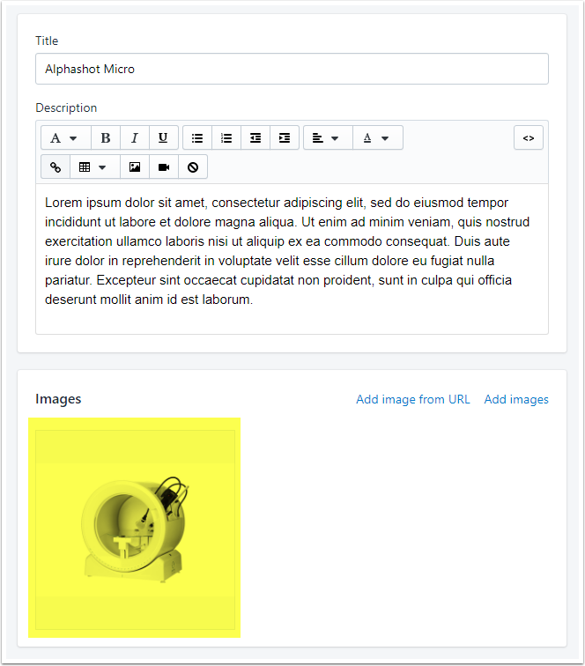Click the Add image from URL link
This screenshot has height=666, width=585.
(413, 399)
